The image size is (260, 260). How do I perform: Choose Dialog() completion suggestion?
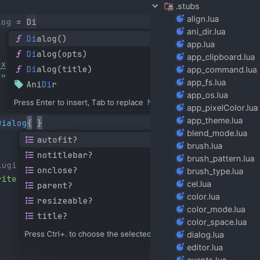(80, 39)
